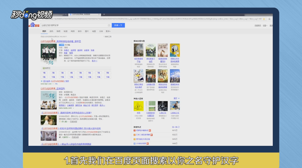Open first result 以你为名的青春 爱奇艺 title
Viewport: 302px width, 168px height.
61,42
